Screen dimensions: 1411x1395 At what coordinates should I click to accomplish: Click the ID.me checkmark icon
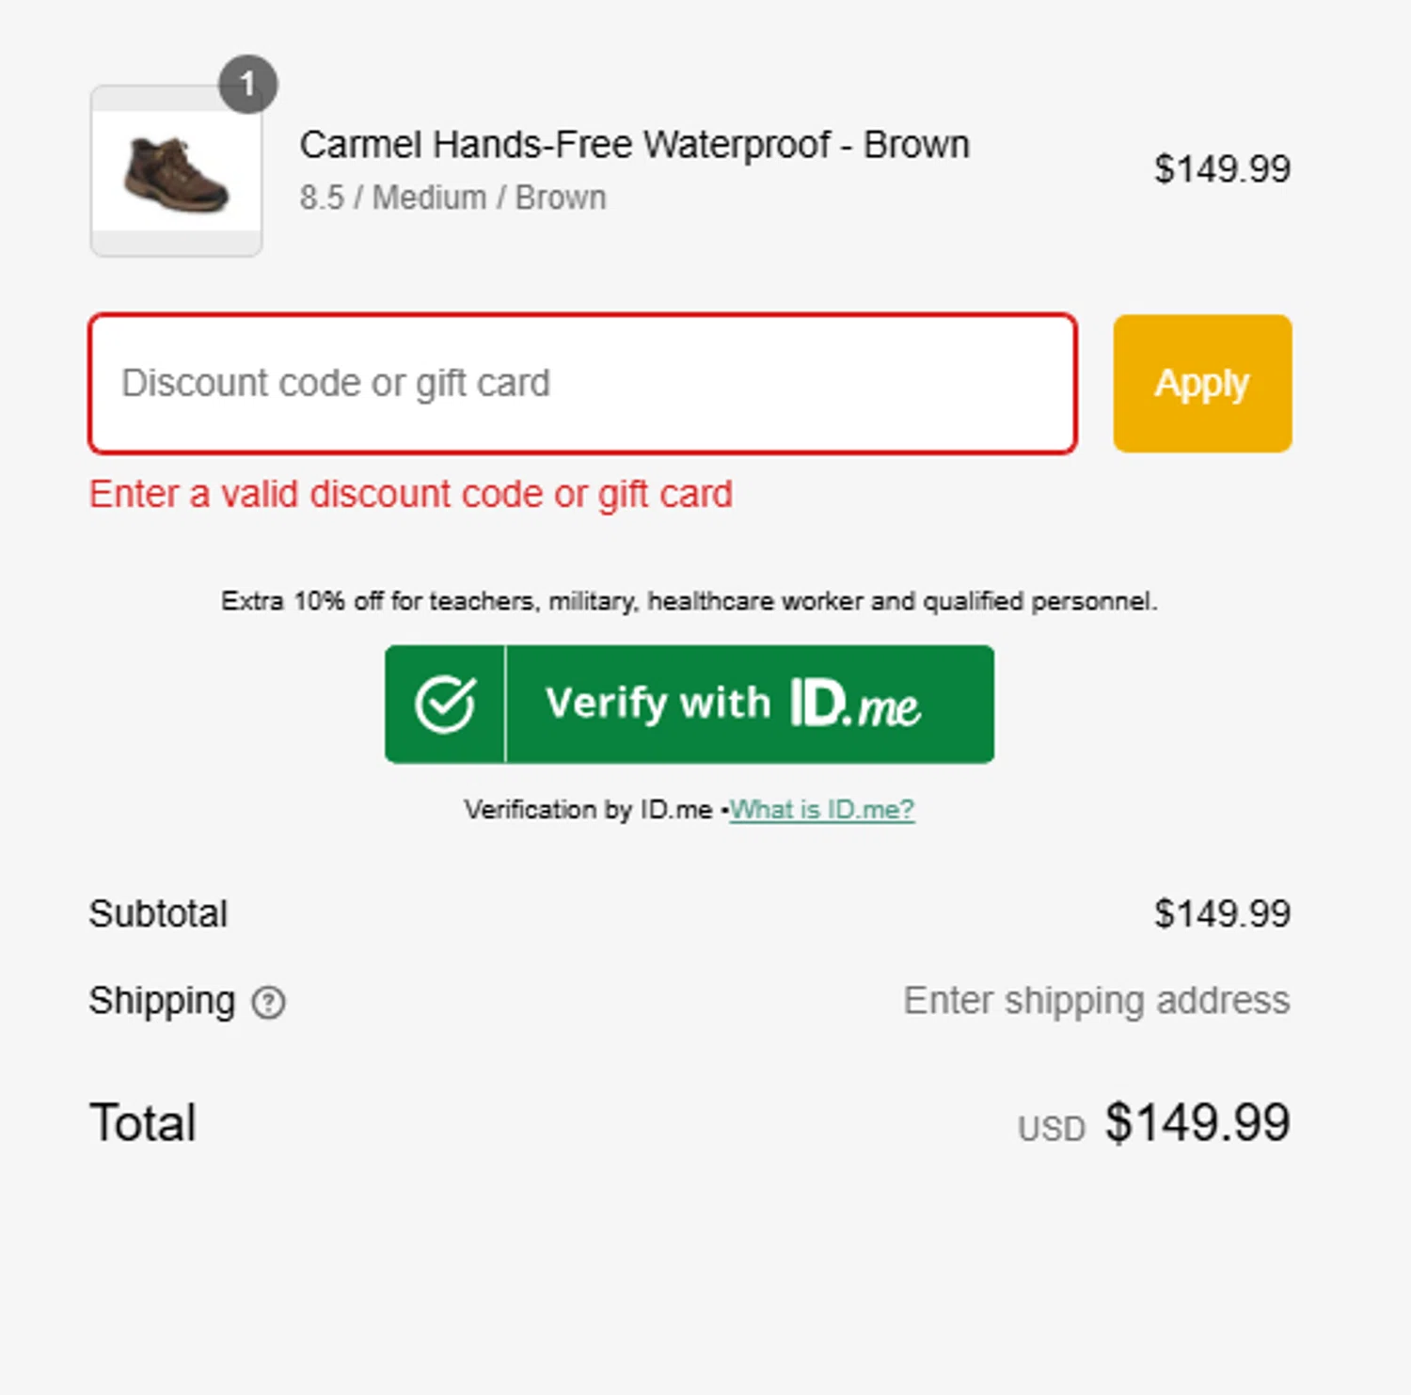coord(445,704)
